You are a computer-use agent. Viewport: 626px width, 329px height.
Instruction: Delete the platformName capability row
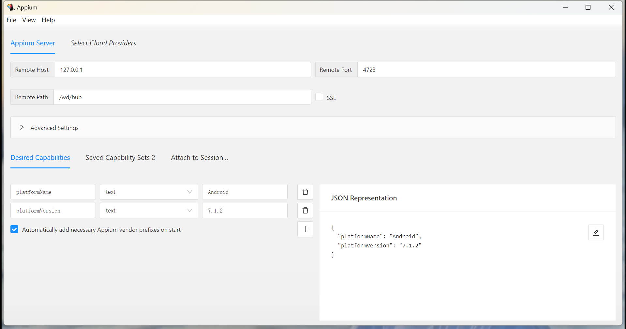coord(305,192)
